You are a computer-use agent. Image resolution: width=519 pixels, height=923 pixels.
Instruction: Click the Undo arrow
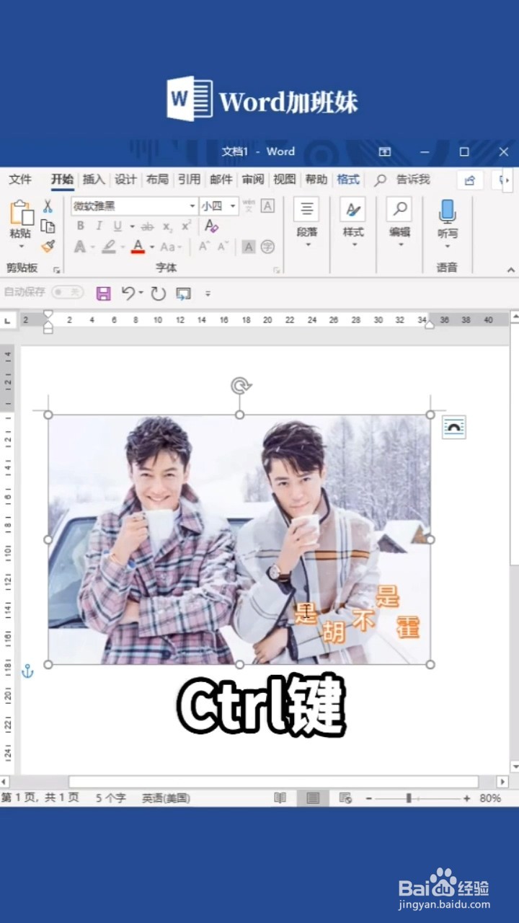click(x=128, y=293)
